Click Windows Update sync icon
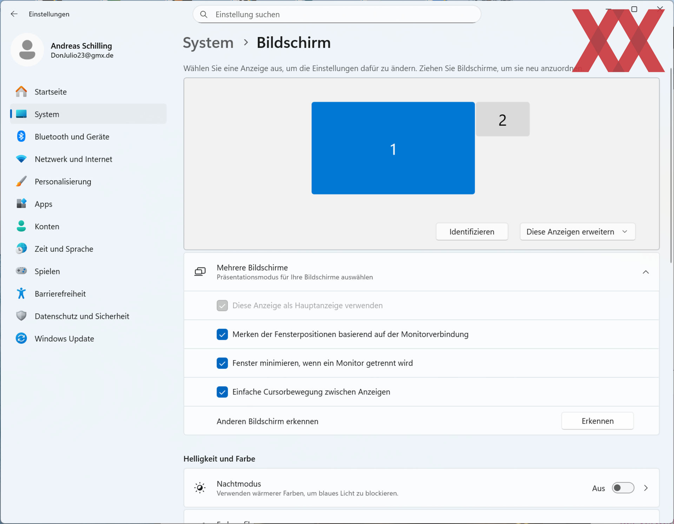 coord(21,338)
